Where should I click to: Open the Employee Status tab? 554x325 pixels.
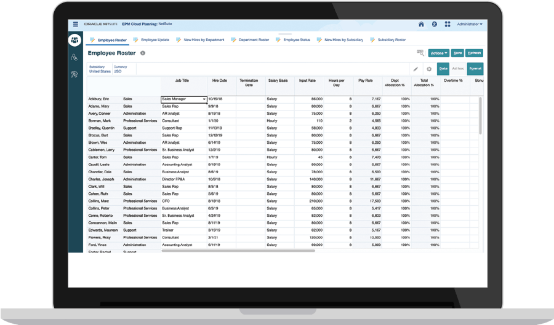(x=293, y=40)
